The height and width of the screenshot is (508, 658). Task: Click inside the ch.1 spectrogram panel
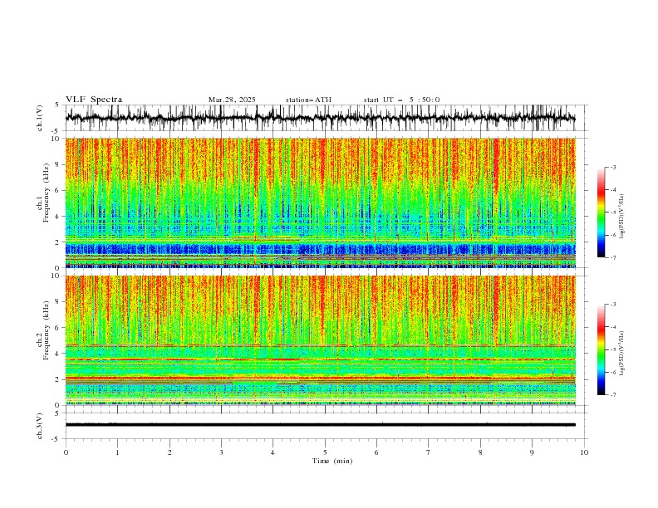point(320,203)
